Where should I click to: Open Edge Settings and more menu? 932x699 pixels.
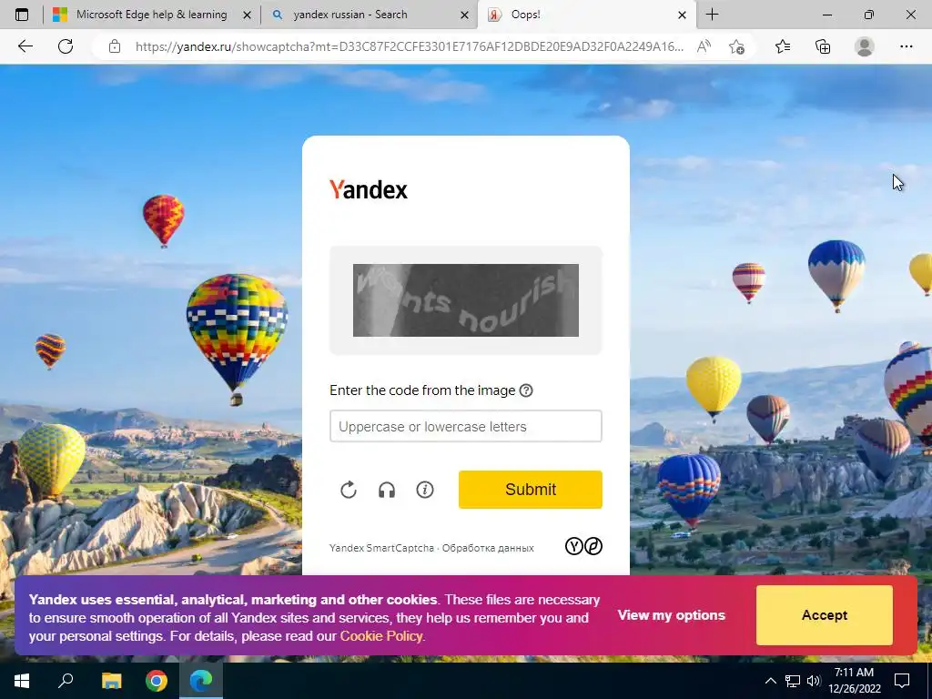906,46
